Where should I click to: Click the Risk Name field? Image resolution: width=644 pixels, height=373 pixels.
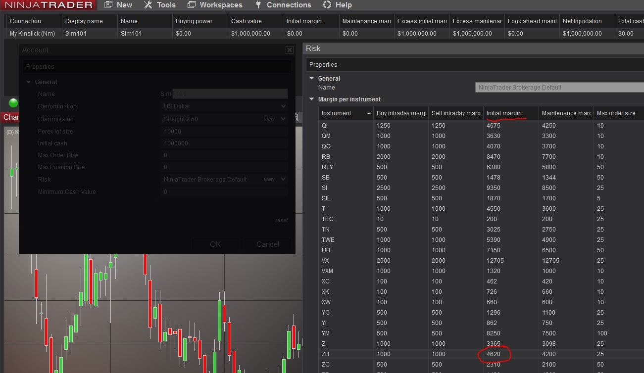point(559,88)
